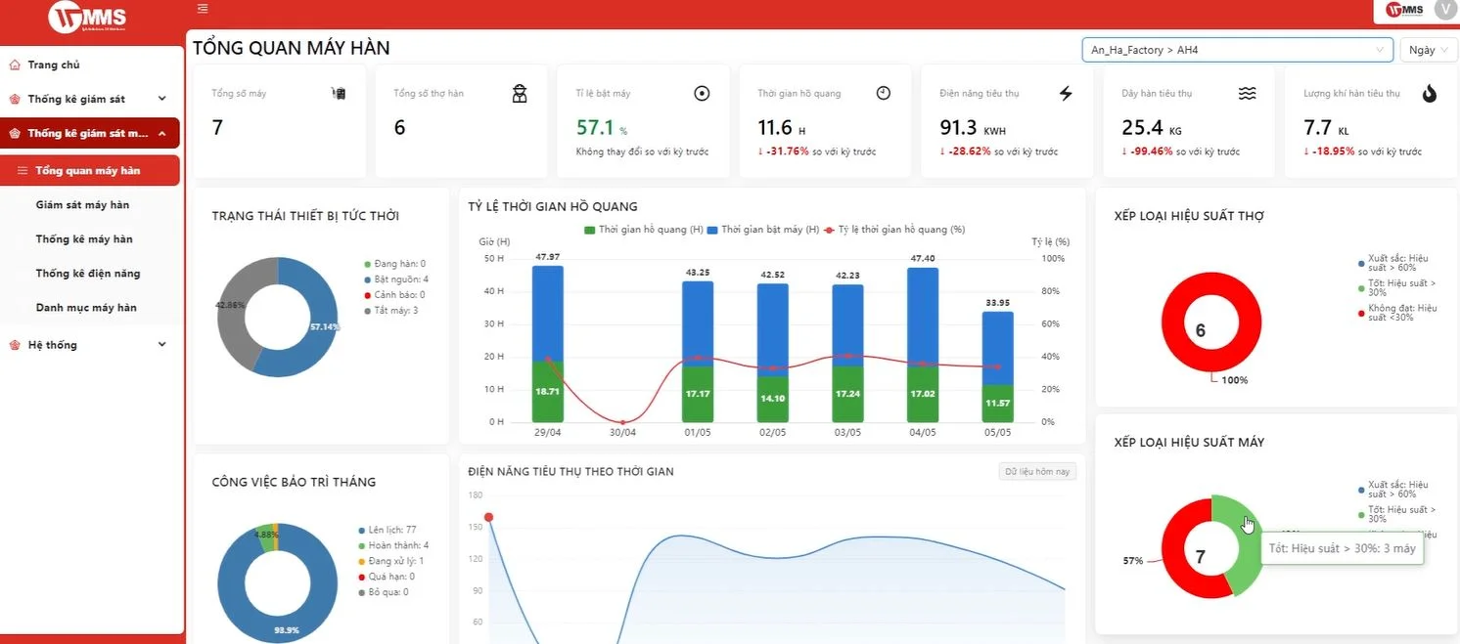Open Giám sát máy hàn page
The width and height of the screenshot is (1460, 644).
[82, 204]
